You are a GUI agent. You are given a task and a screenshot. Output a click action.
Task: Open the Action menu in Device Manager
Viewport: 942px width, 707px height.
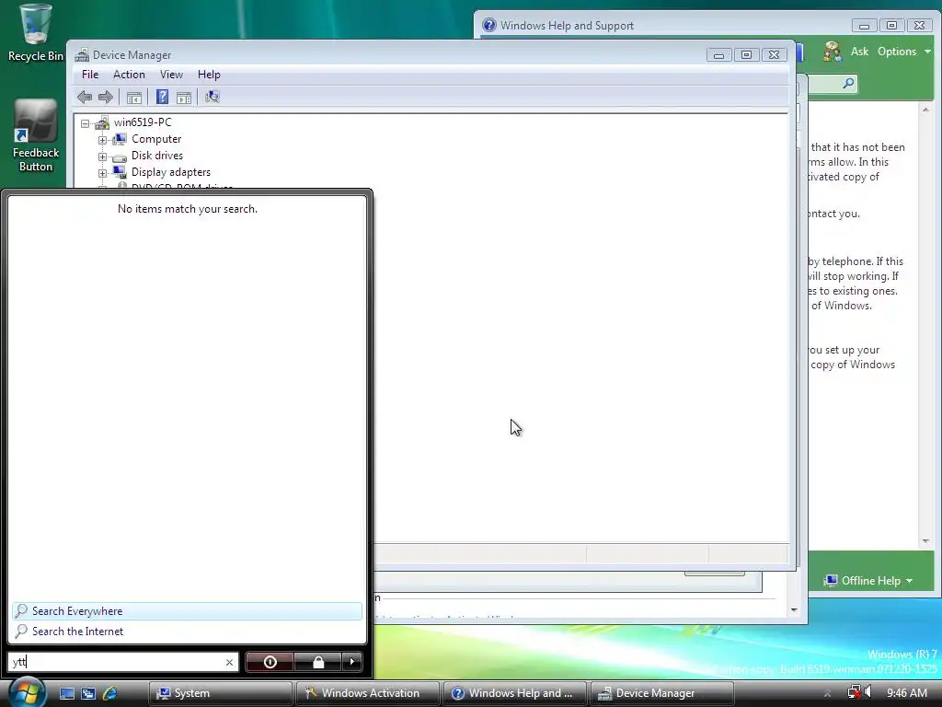pos(129,75)
